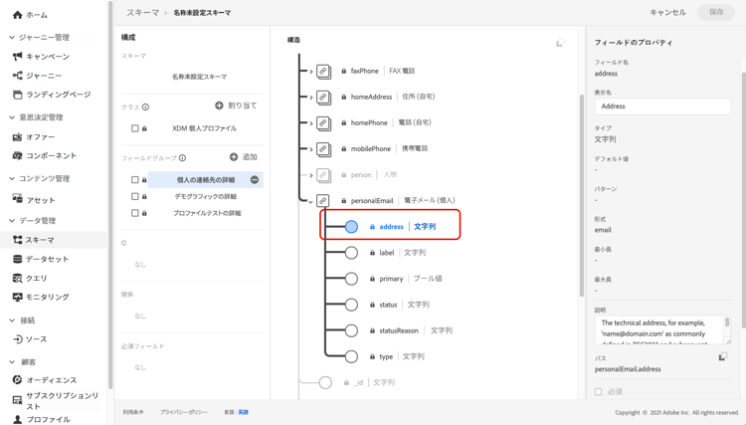Click the オファー icon in sidebar
The image size is (746, 425).
coord(18,137)
